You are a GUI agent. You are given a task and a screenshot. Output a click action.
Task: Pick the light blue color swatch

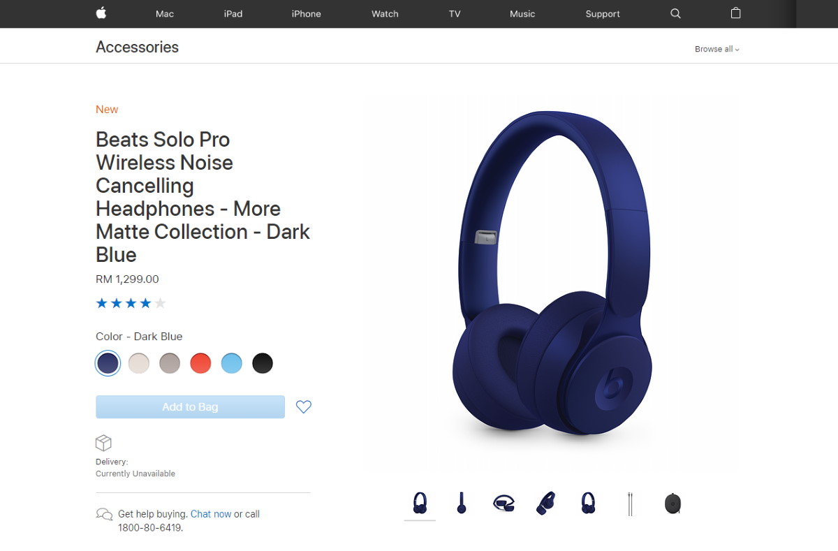pos(232,363)
